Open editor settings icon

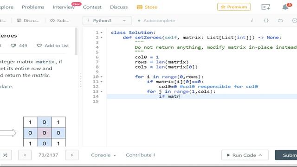pyautogui.click(x=294, y=20)
